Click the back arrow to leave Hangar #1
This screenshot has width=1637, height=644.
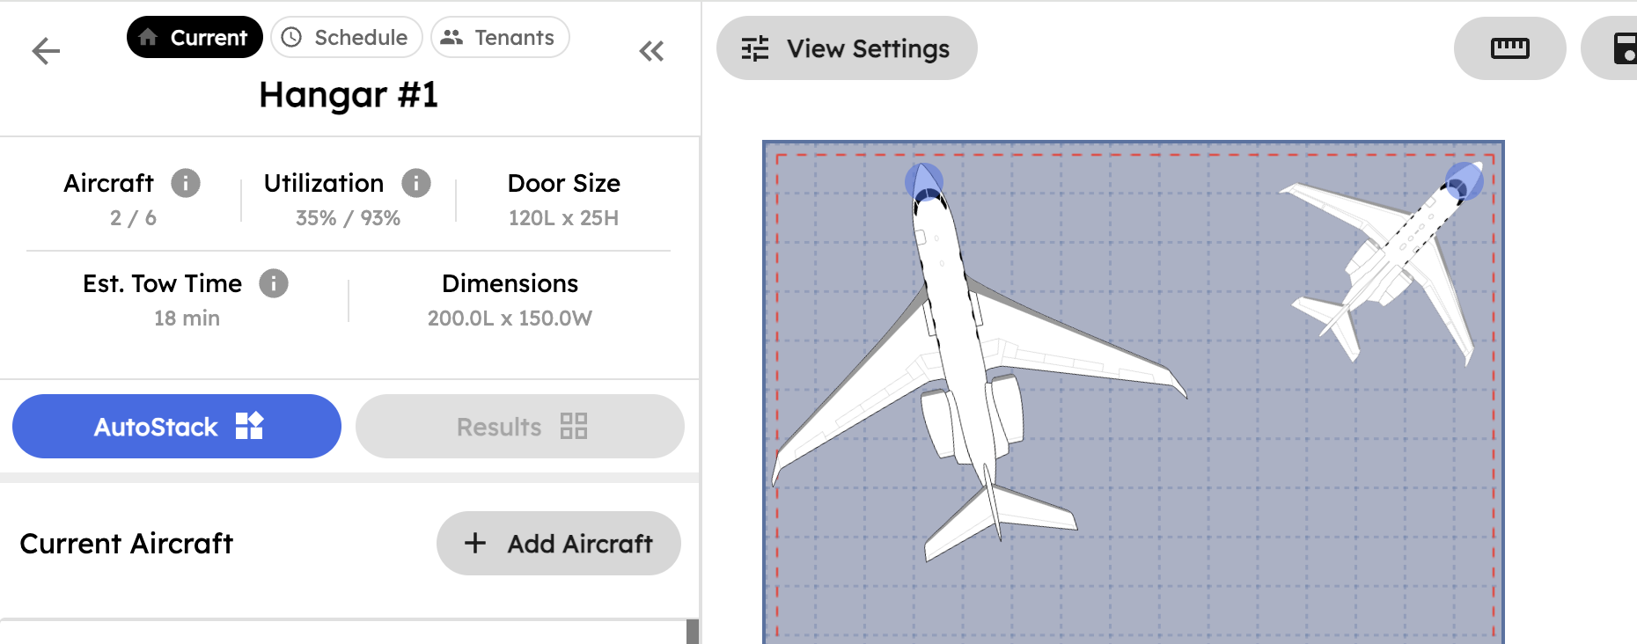pos(45,50)
